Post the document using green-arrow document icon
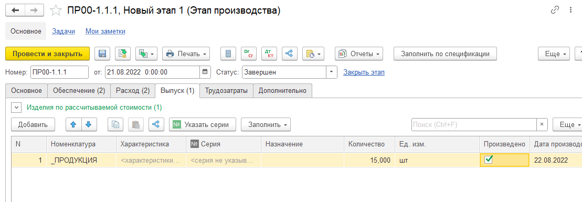This screenshot has height=202, width=582. (122, 54)
